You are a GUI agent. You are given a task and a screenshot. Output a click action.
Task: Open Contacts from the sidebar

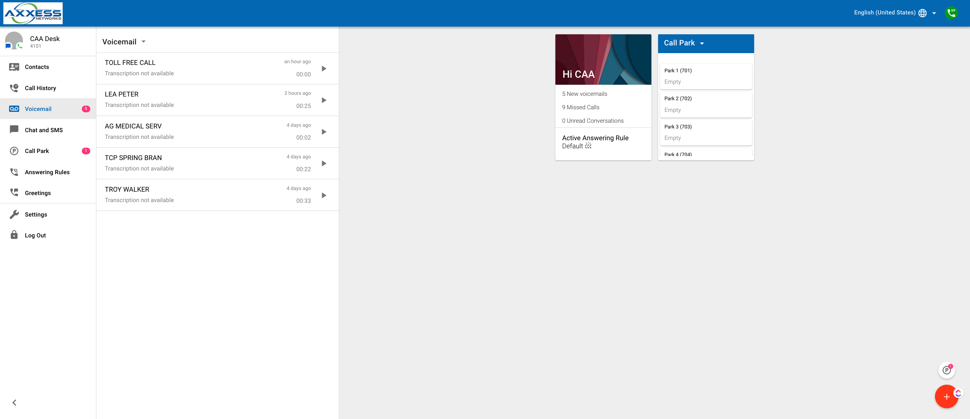pyautogui.click(x=36, y=67)
